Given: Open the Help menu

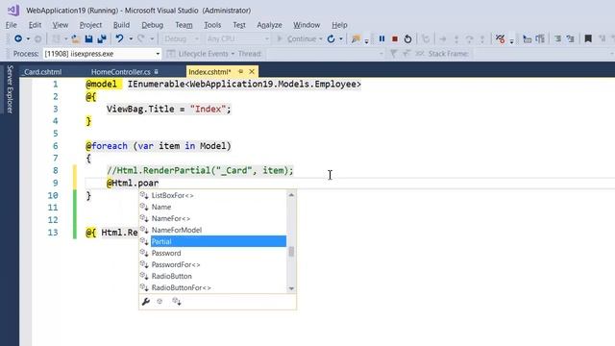Looking at the screenshot, I should click(339, 25).
